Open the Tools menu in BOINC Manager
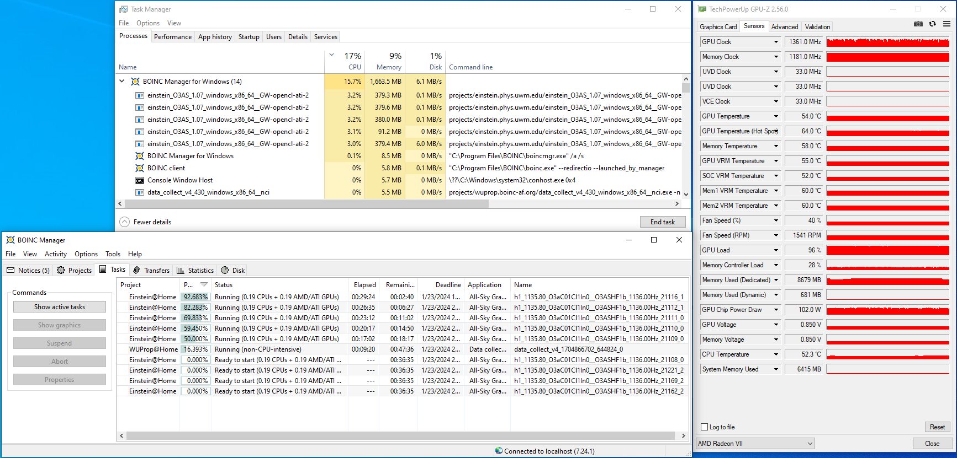957x458 pixels. [x=113, y=254]
